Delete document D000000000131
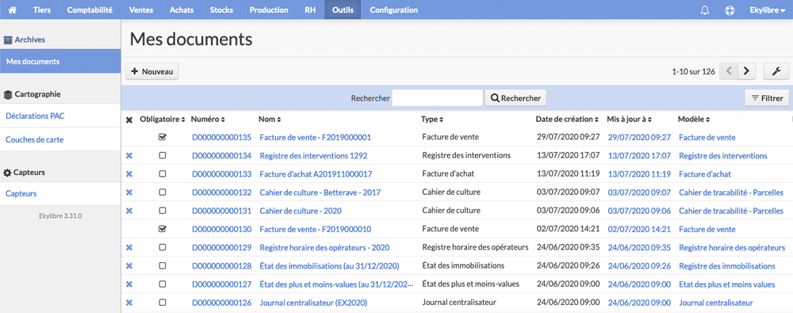This screenshot has height=313, width=793. tap(129, 211)
